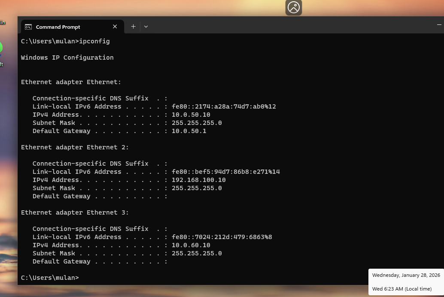Click the Ethernet adapter Ethernet 2 heading
The height and width of the screenshot is (297, 444).
[75, 147]
